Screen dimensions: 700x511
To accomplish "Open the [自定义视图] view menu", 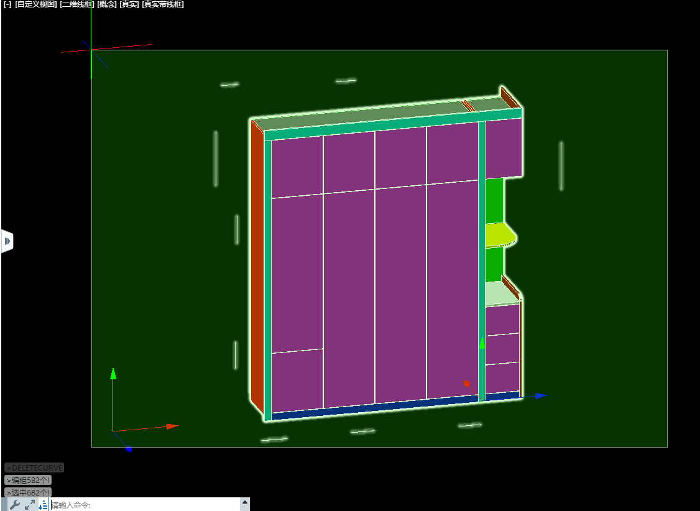I will pyautogui.click(x=36, y=4).
